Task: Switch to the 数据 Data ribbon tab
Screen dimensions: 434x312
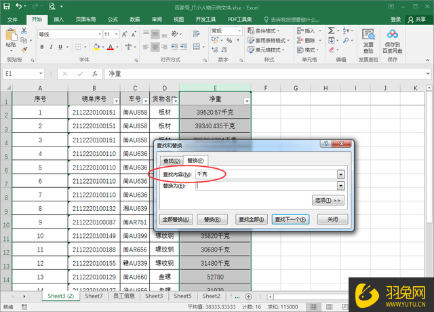Action: click(x=135, y=20)
